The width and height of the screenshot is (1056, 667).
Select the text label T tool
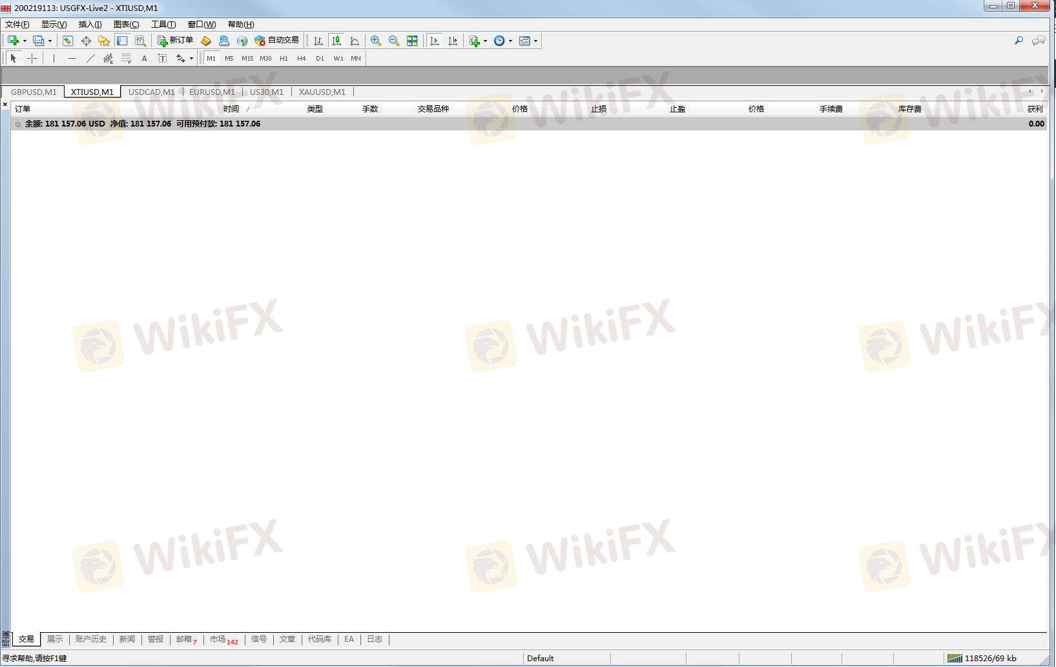[162, 58]
